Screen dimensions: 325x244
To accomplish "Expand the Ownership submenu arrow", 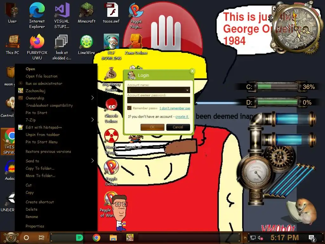I will (93, 98).
